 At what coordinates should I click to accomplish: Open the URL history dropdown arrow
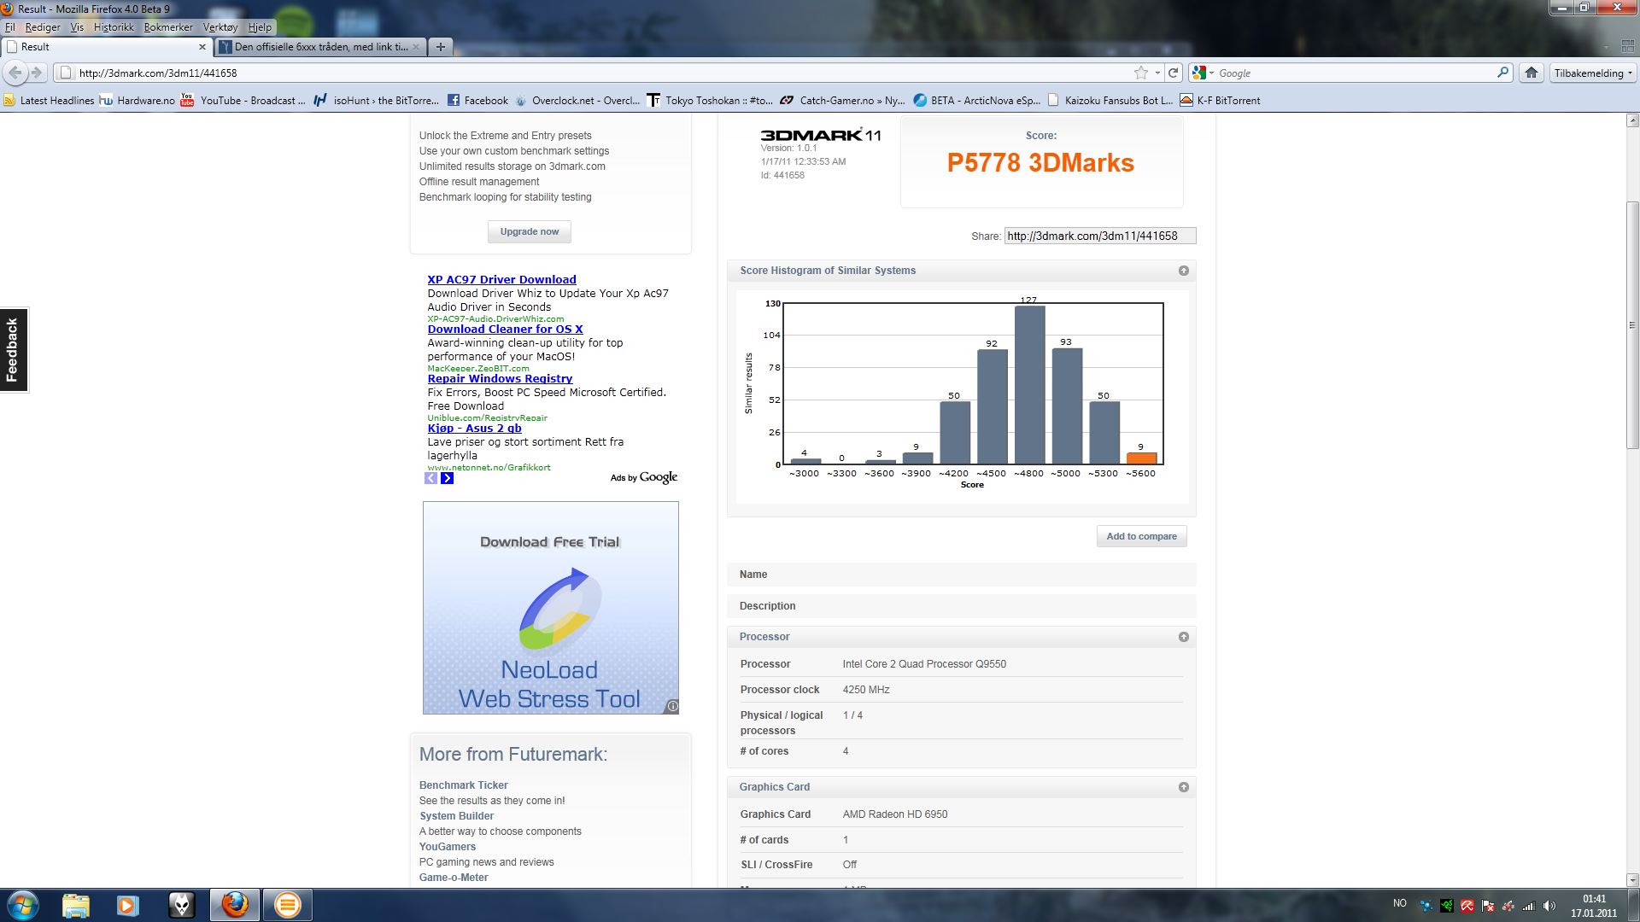(x=1157, y=73)
